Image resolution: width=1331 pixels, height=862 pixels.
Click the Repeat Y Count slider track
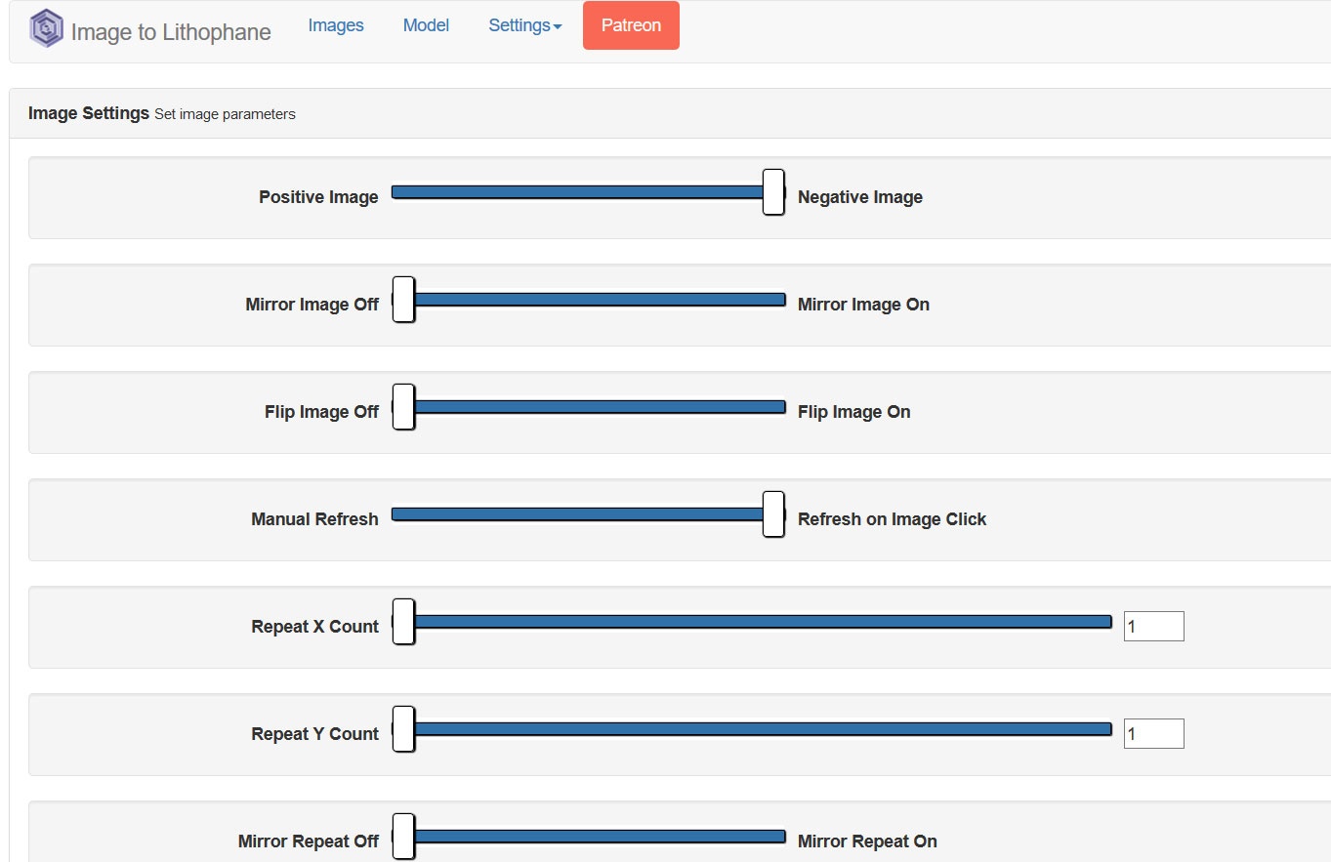762,729
